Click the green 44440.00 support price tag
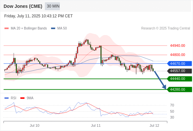This screenshot has width=193, height=131. (x=180, y=79)
